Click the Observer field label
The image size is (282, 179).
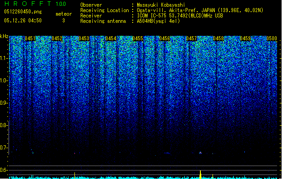91,5
